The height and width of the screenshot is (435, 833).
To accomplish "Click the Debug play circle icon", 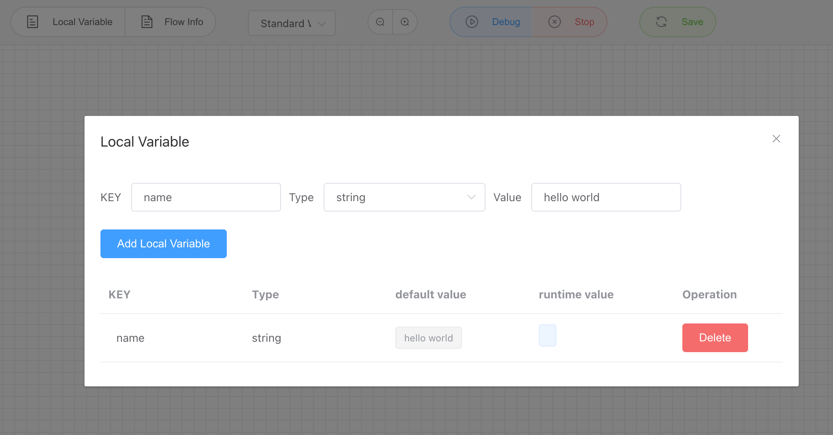I will tap(472, 22).
